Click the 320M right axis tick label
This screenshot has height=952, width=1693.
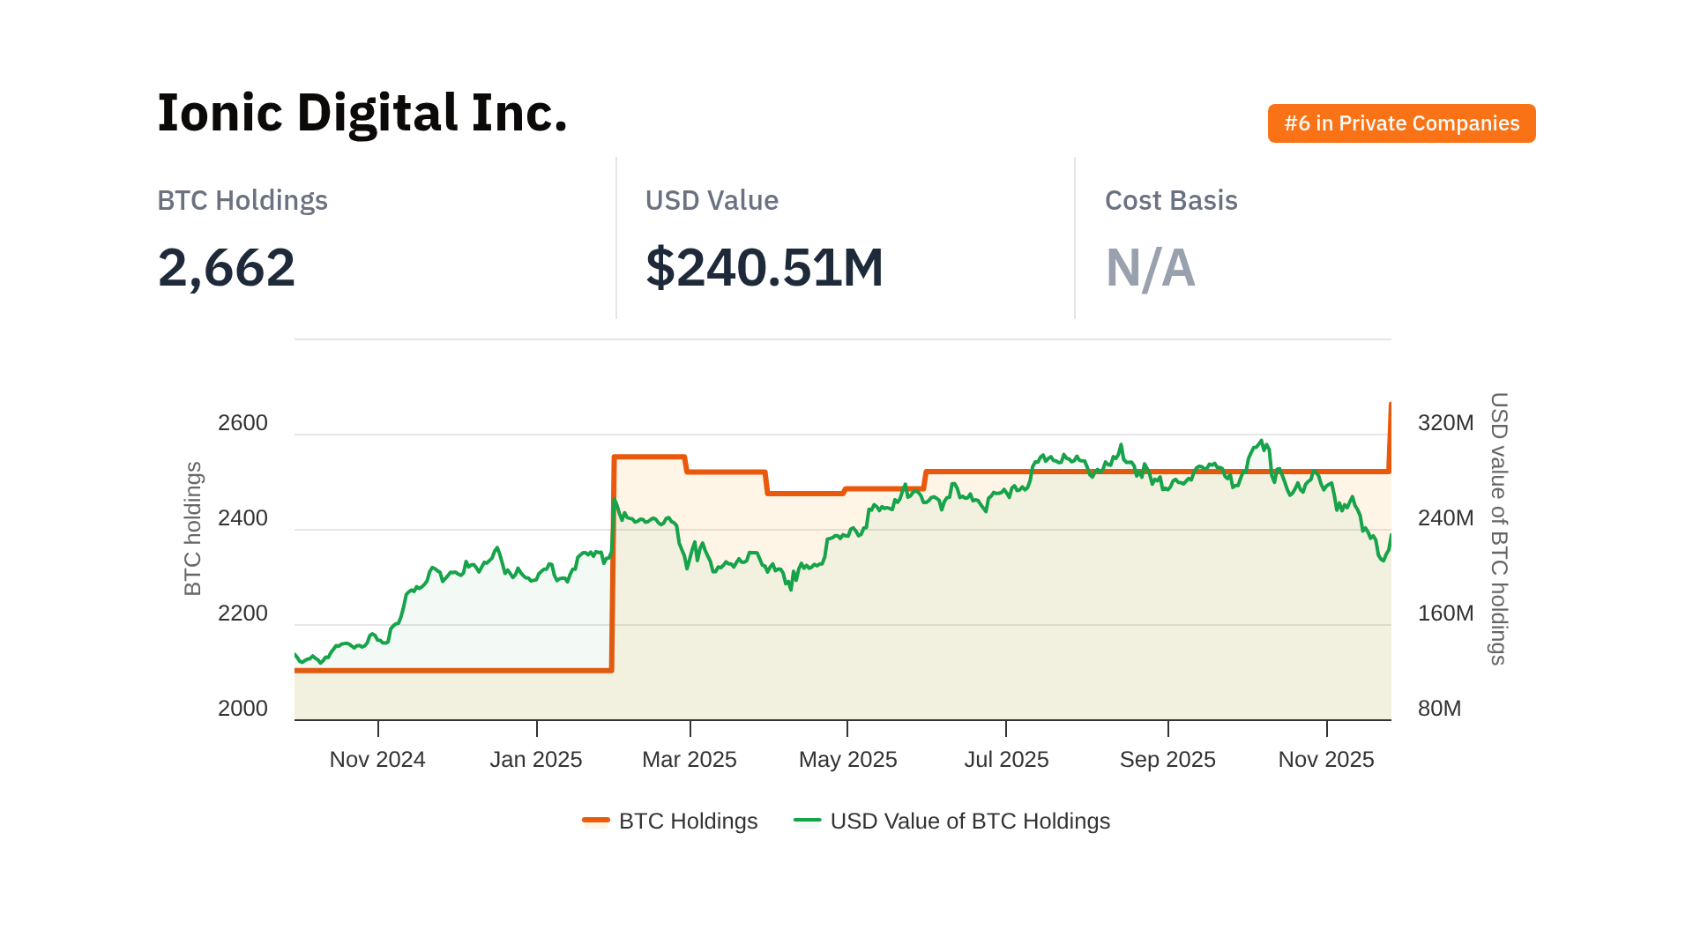point(1445,423)
